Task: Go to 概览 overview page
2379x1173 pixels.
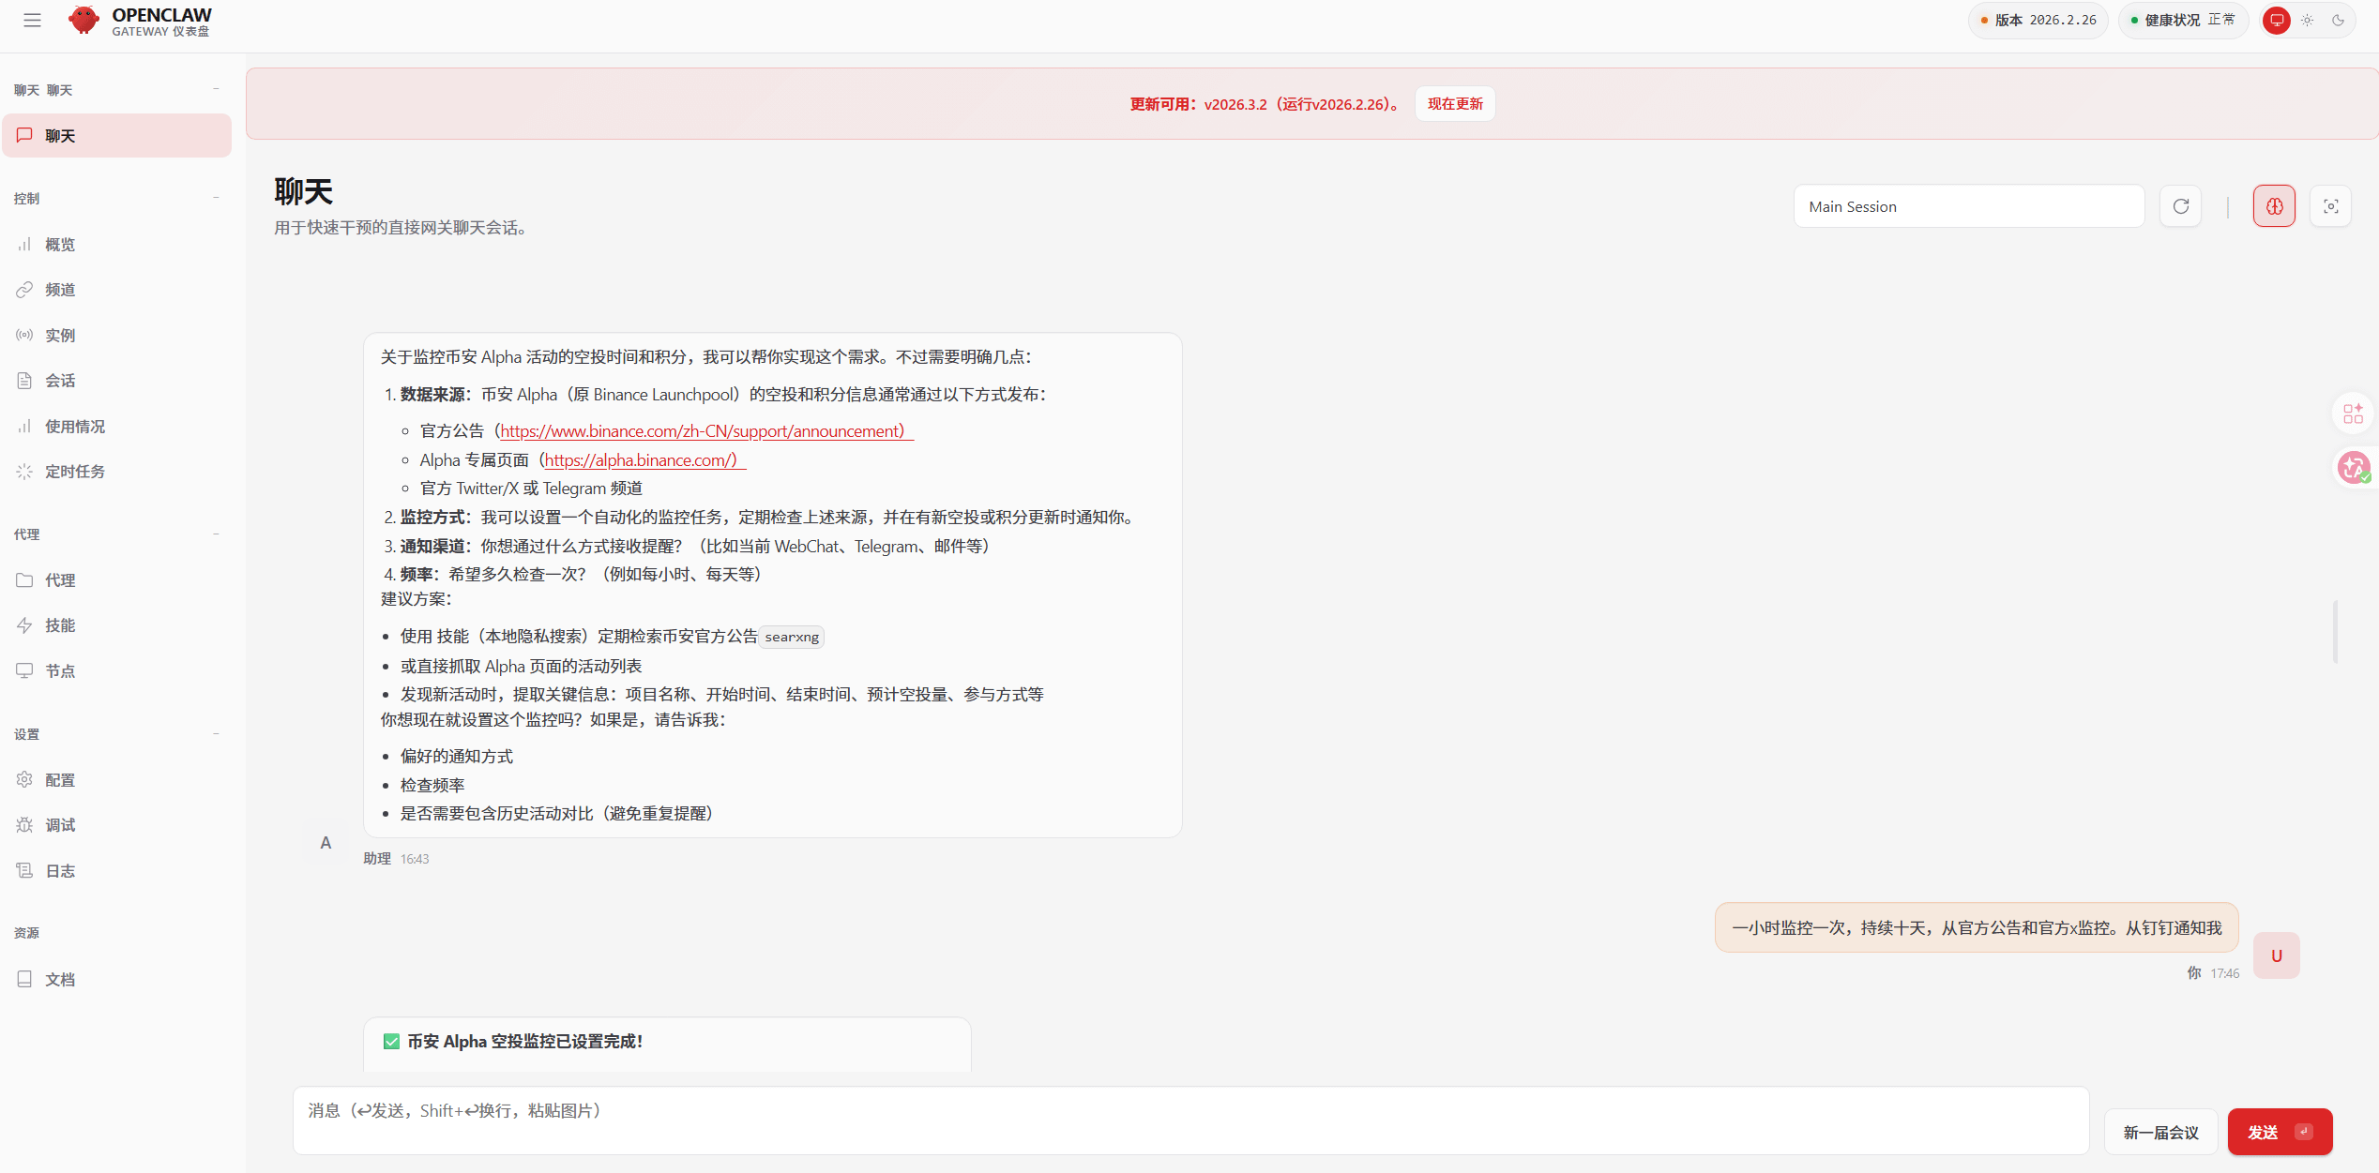Action: (x=60, y=245)
